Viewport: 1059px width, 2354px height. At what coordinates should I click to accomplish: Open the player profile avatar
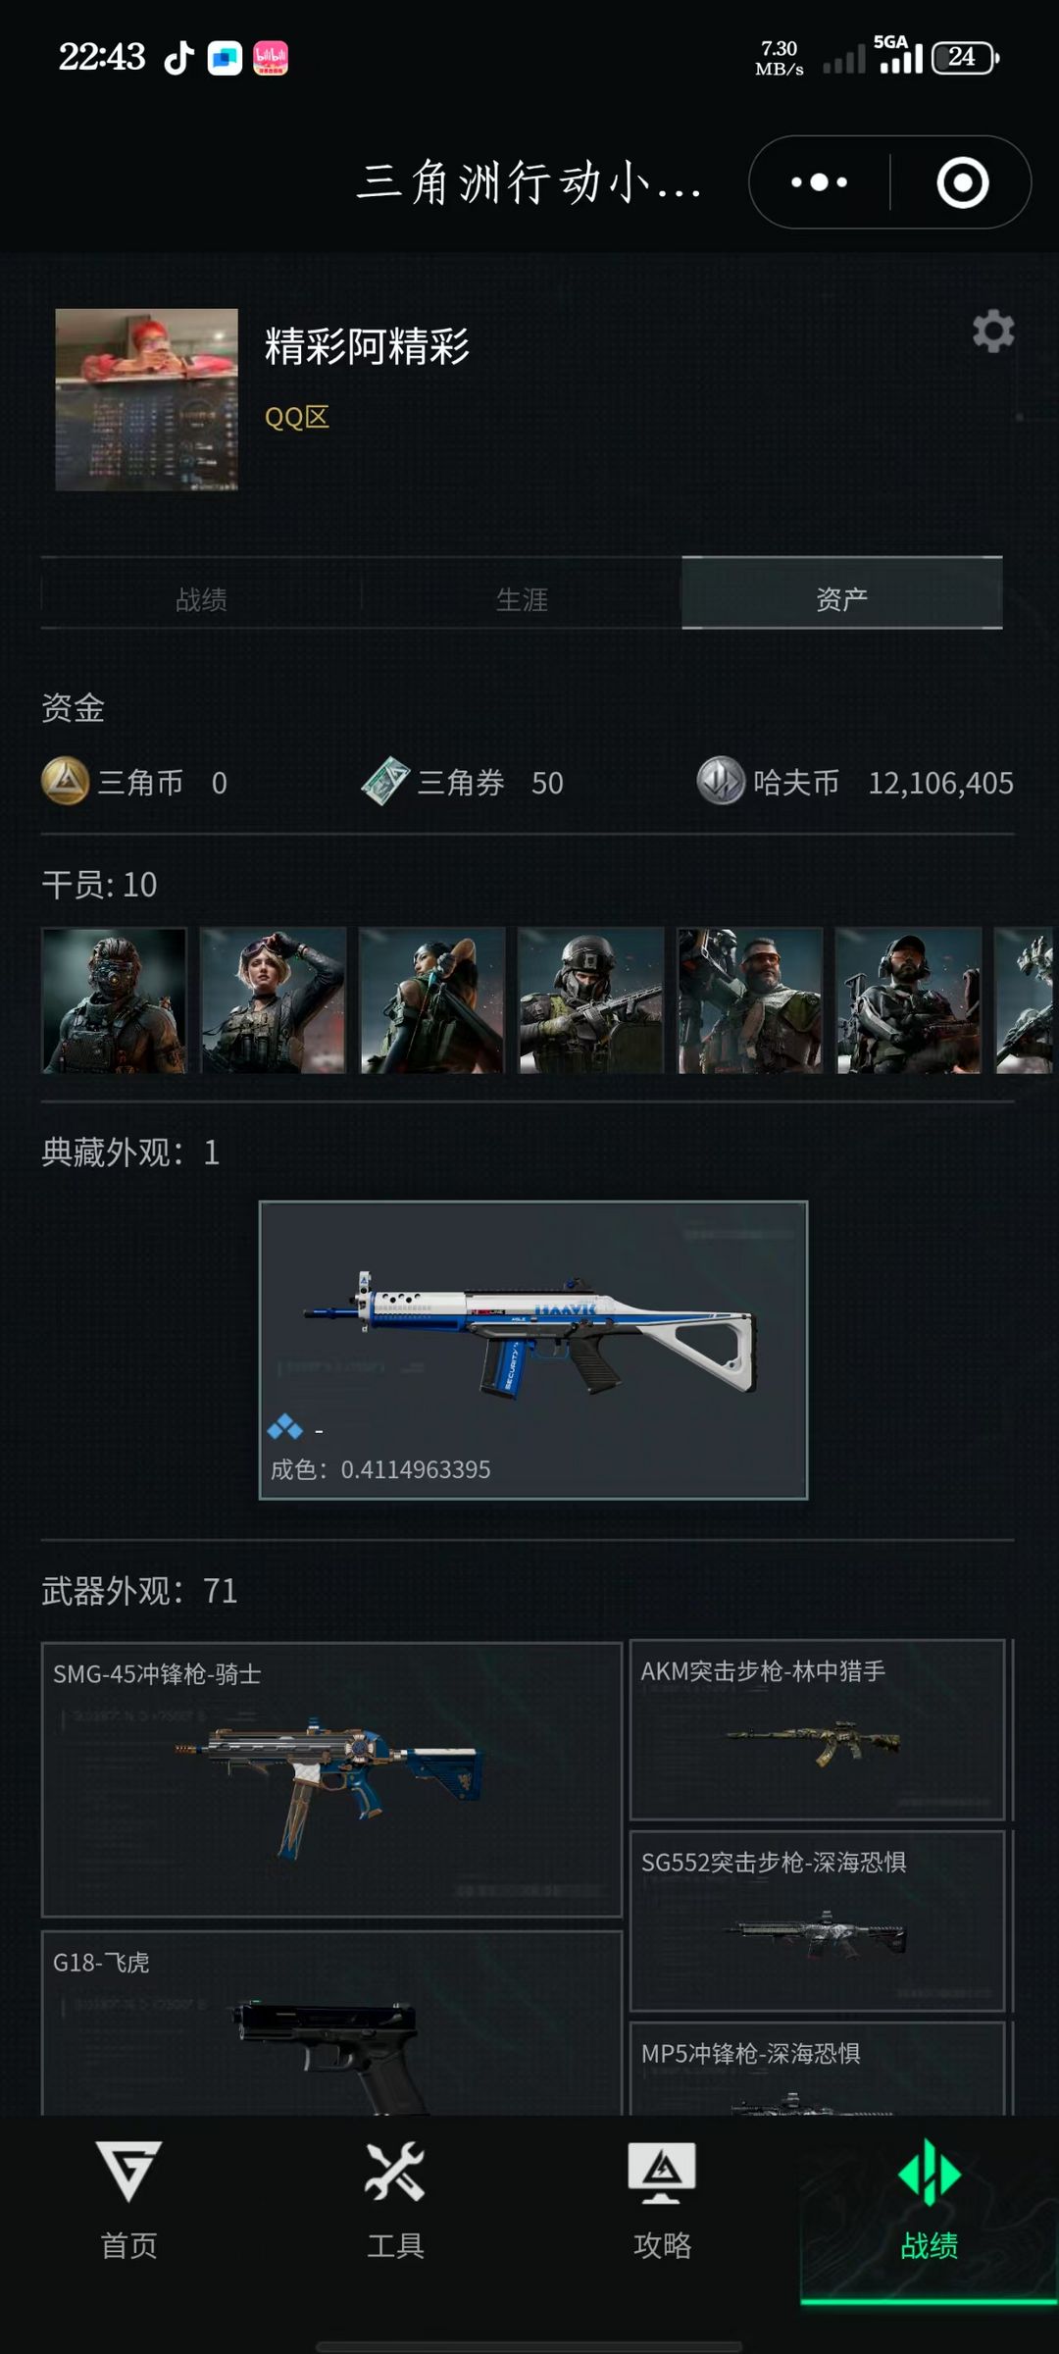[146, 399]
